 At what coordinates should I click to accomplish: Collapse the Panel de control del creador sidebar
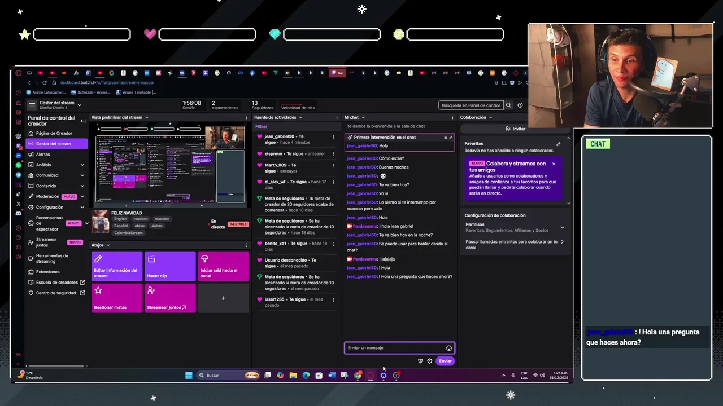(x=83, y=121)
